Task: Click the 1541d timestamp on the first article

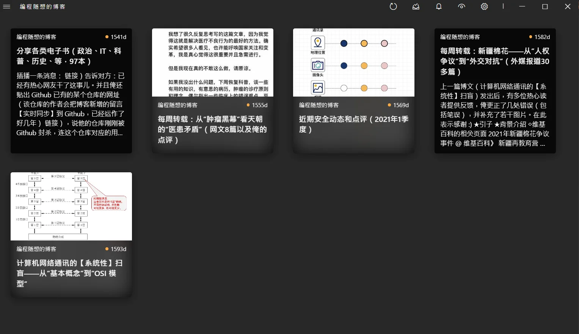Action: click(x=118, y=37)
